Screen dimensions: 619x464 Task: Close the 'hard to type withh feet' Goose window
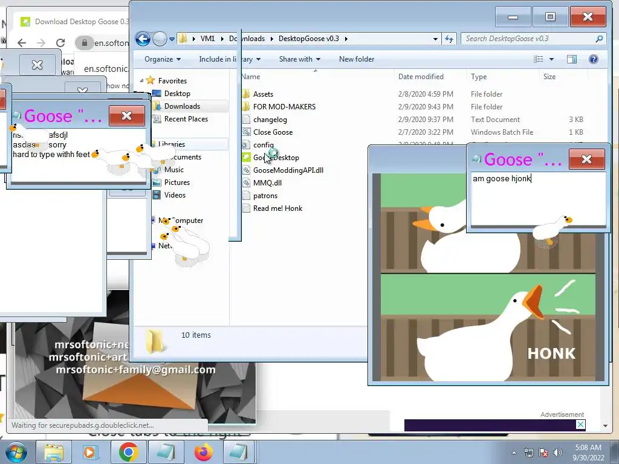(x=127, y=115)
